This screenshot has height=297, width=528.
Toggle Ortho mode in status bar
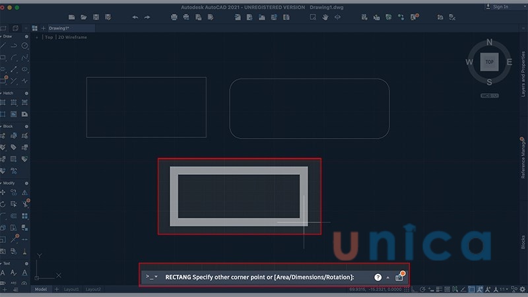point(414,289)
